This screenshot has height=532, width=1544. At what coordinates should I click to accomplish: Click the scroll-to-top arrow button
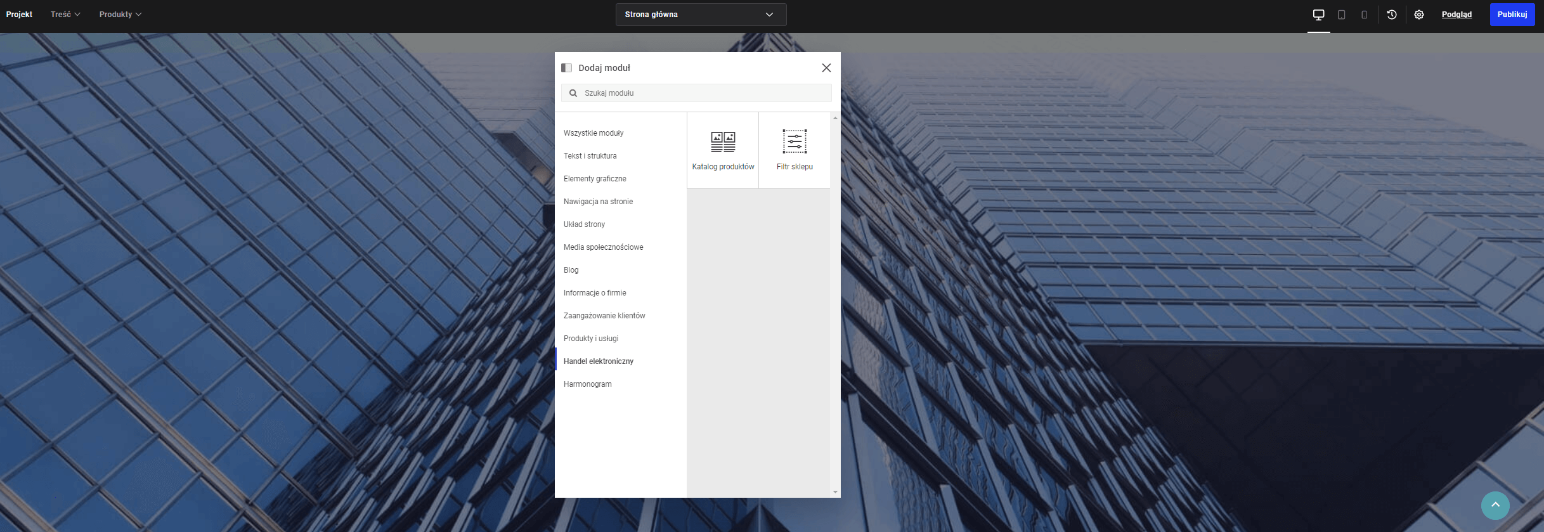point(1495,505)
